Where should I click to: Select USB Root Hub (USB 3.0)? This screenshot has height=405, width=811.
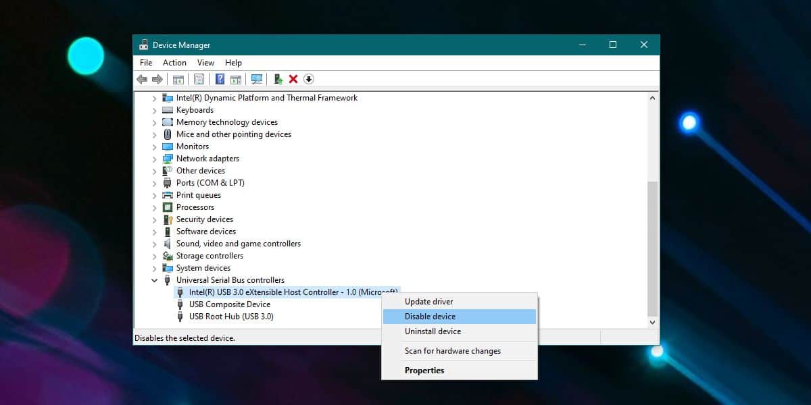[x=231, y=317]
